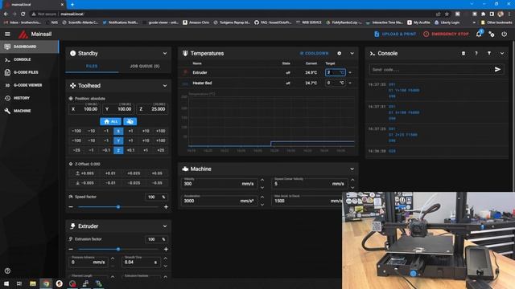Viewport: 515px width, 289px height.
Task: Home the Y axis
Action: [x=118, y=140]
